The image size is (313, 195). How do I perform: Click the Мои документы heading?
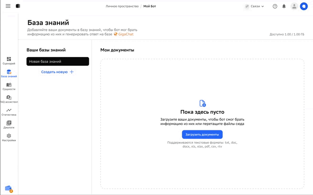coord(117,50)
